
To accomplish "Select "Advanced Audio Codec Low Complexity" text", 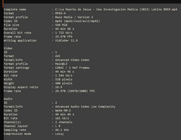I will click(85, 107).
